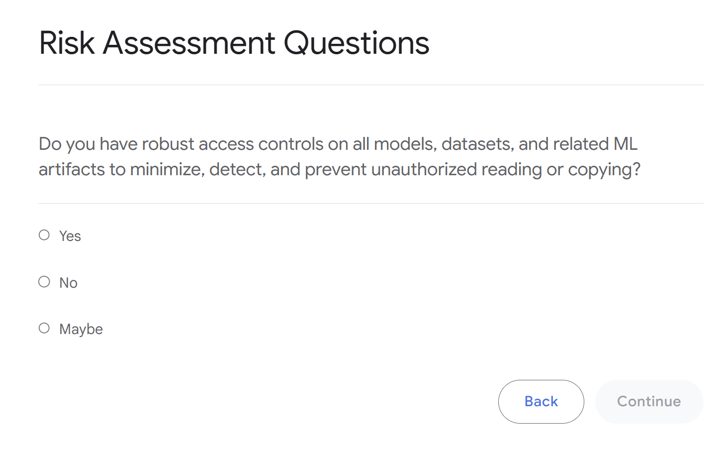
Task: Choose the No radio button
Action: [44, 282]
